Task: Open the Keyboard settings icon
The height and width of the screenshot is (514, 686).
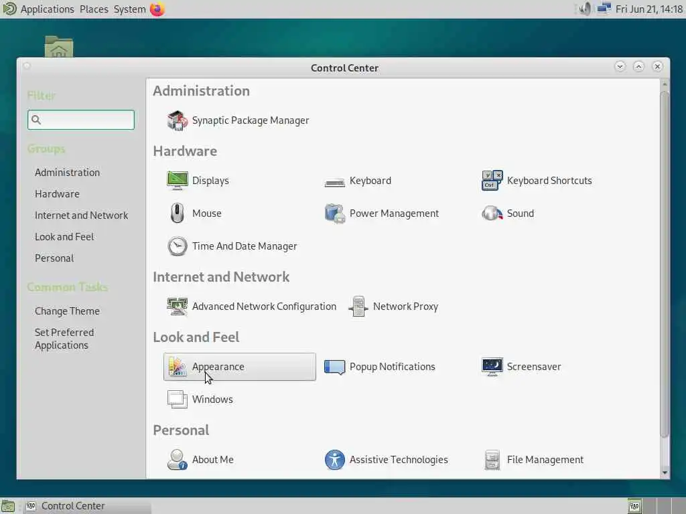Action: [x=335, y=181]
